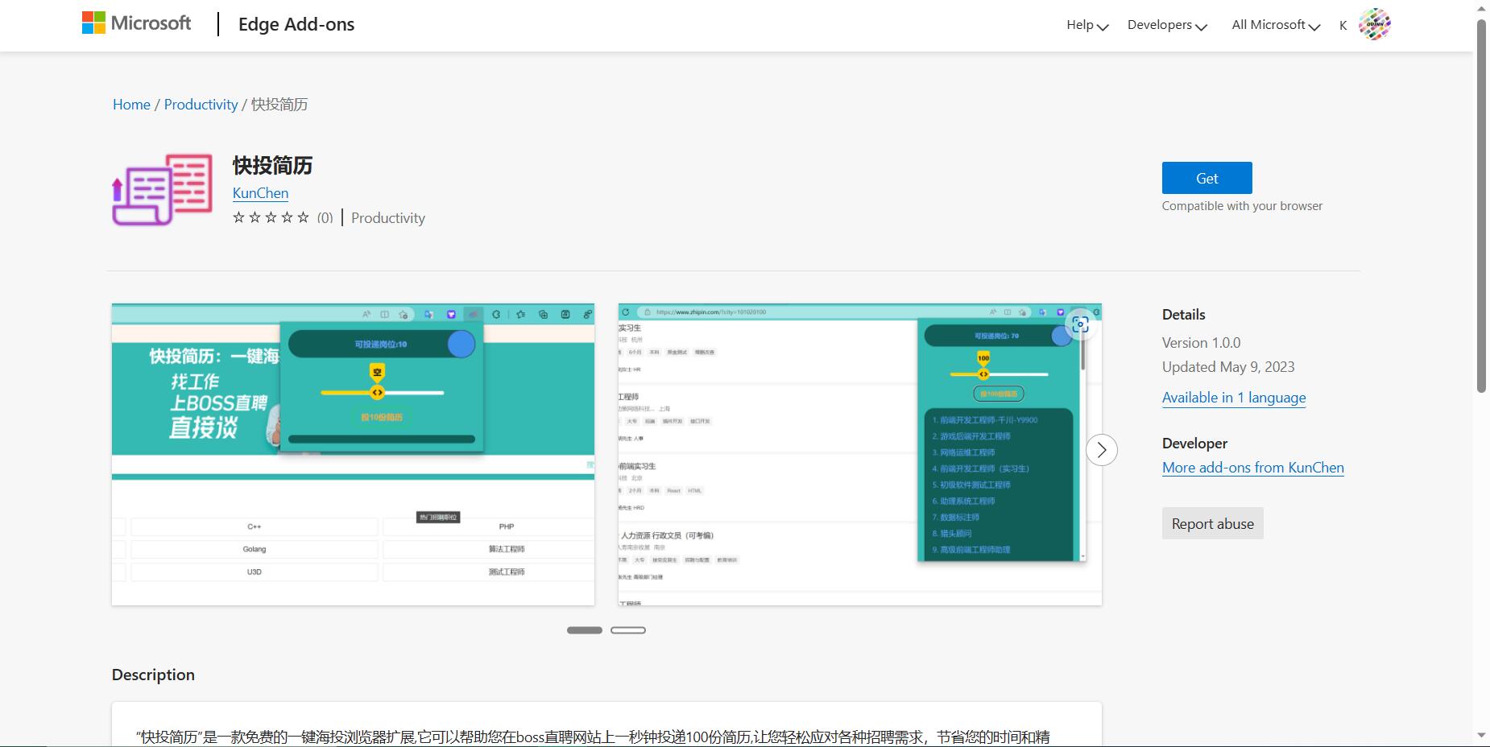Open the Productivity breadcrumb link

point(201,105)
